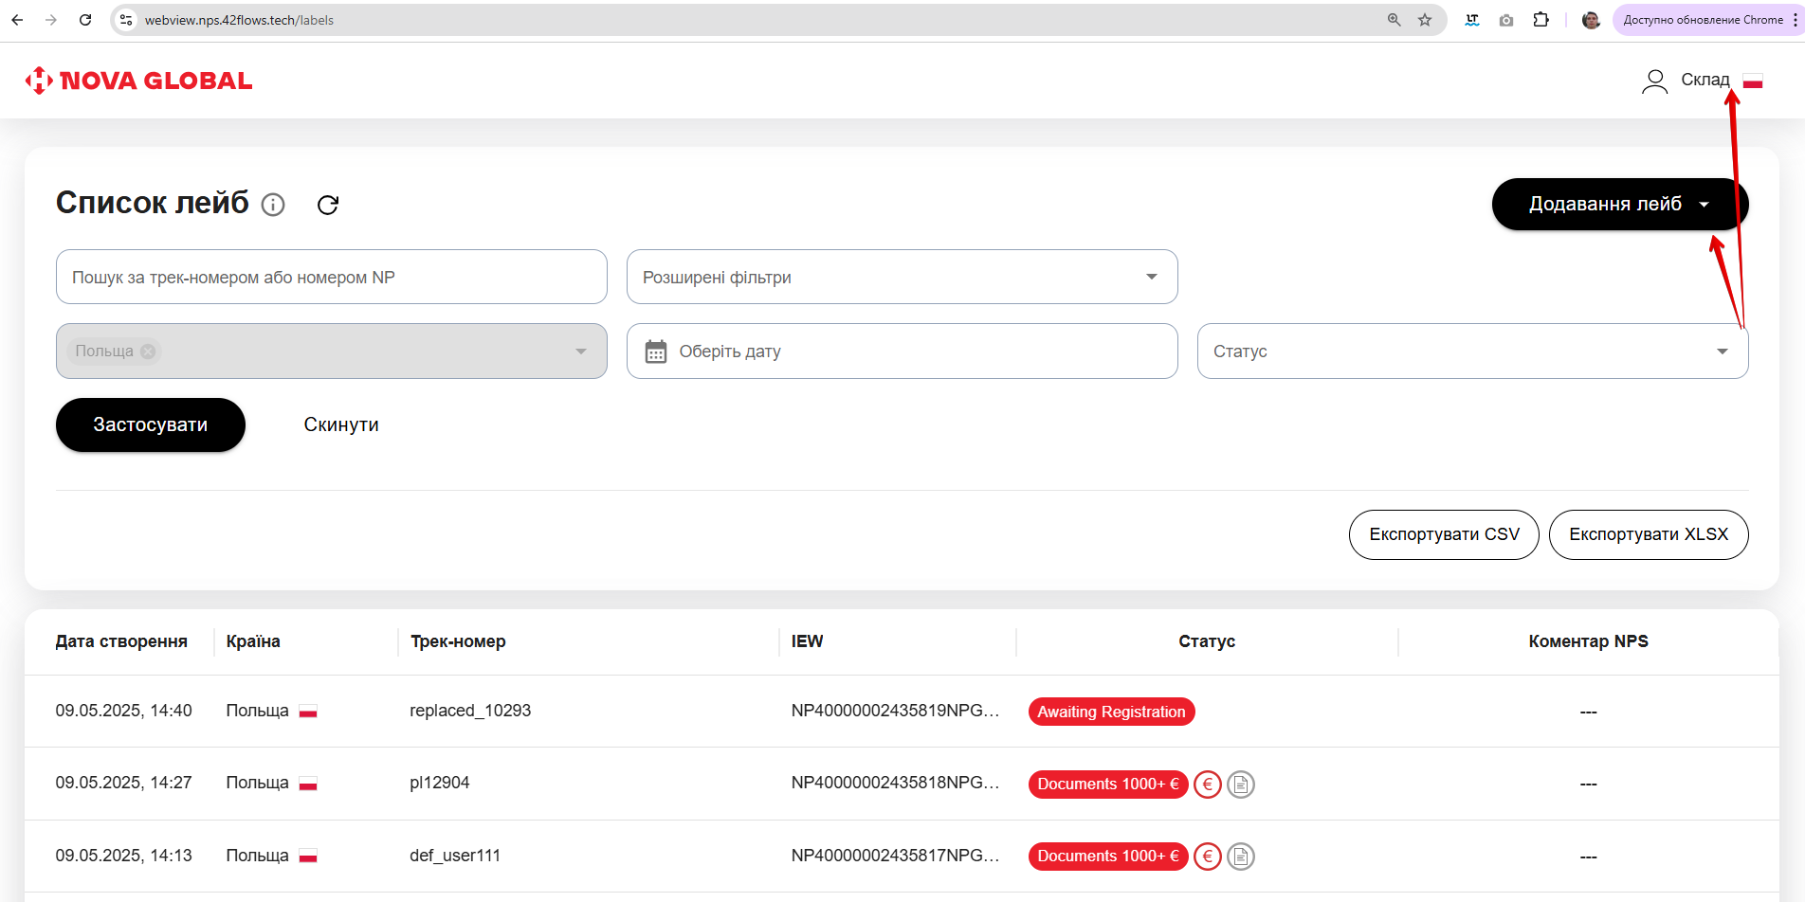Click the Poland flag icon in header

click(x=1753, y=81)
